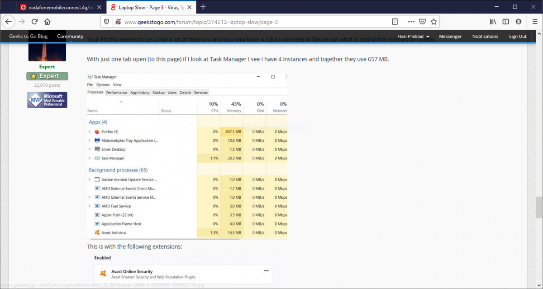Screen dimensions: 543x289
Task: Save page to Pocket
Action: (x=422, y=22)
